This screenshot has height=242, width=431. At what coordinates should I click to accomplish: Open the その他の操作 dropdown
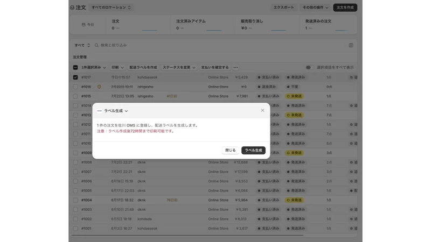[x=315, y=8]
